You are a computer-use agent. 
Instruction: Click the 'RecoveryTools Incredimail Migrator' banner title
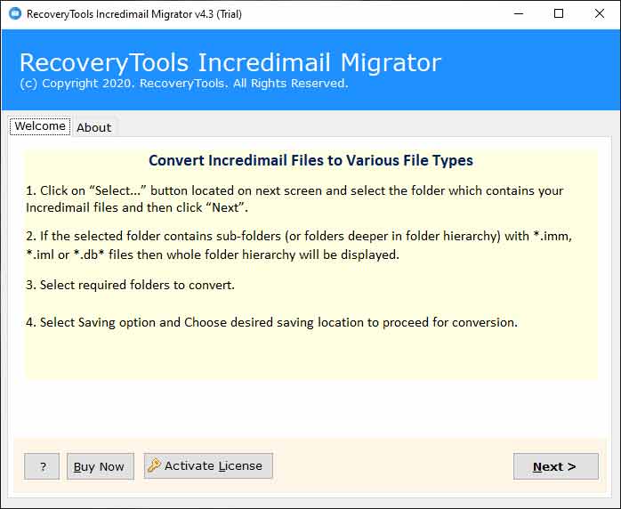230,62
